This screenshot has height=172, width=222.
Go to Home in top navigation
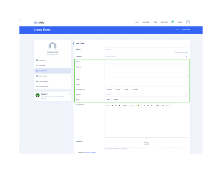pos(137,22)
